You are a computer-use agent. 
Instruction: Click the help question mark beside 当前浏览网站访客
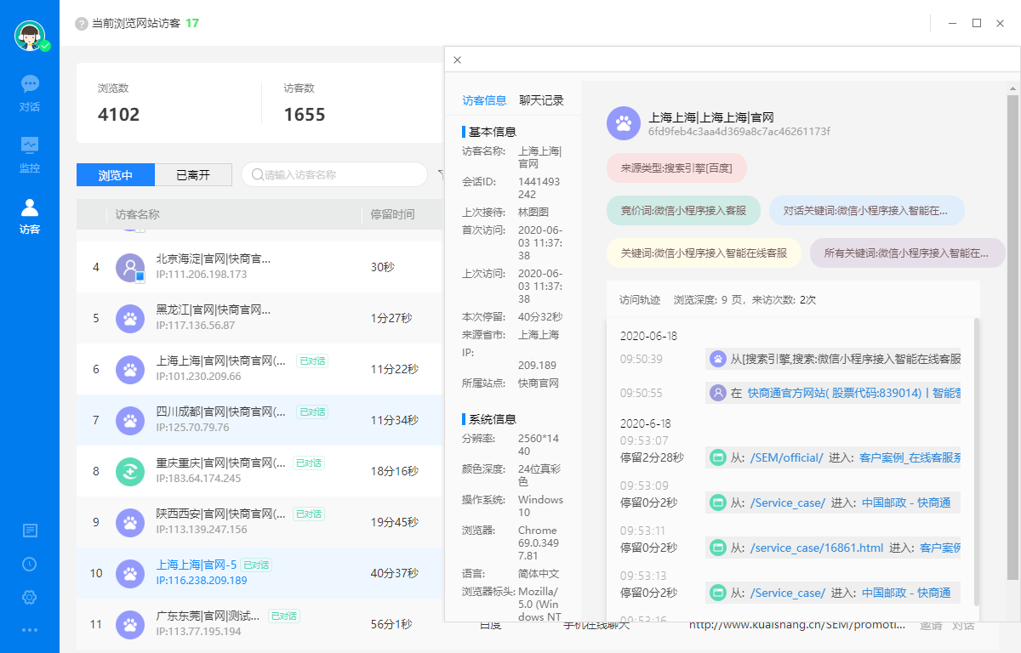(x=82, y=24)
